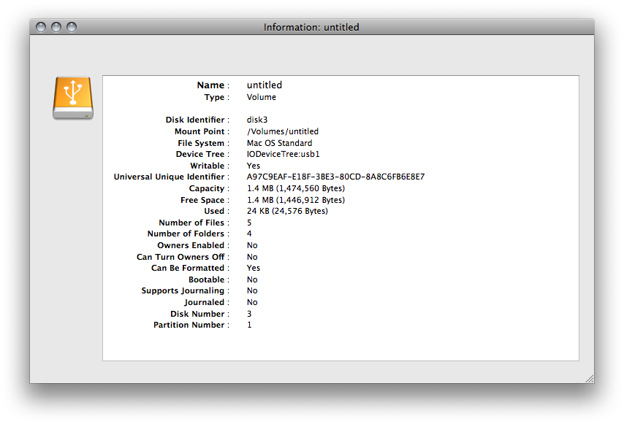Click the title 'Information: untitled'
This screenshot has height=424, width=624.
pos(311,27)
